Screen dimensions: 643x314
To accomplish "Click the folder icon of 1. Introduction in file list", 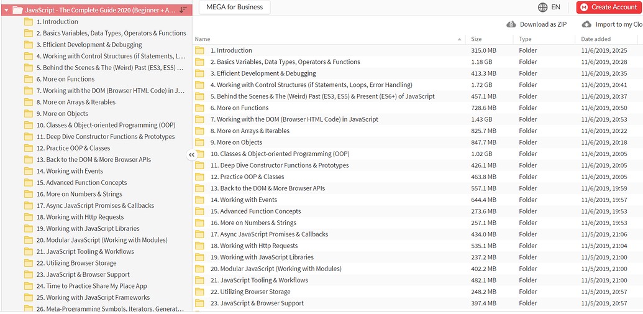I will (x=199, y=50).
